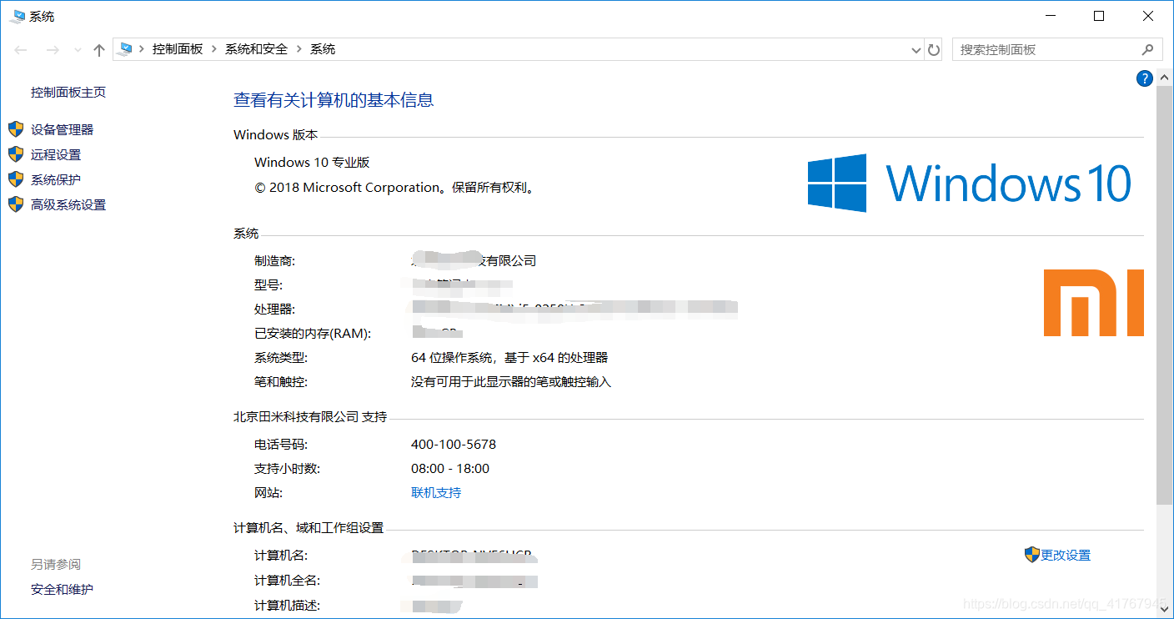Click the 计算机描述 label
1174x619 pixels.
point(288,606)
